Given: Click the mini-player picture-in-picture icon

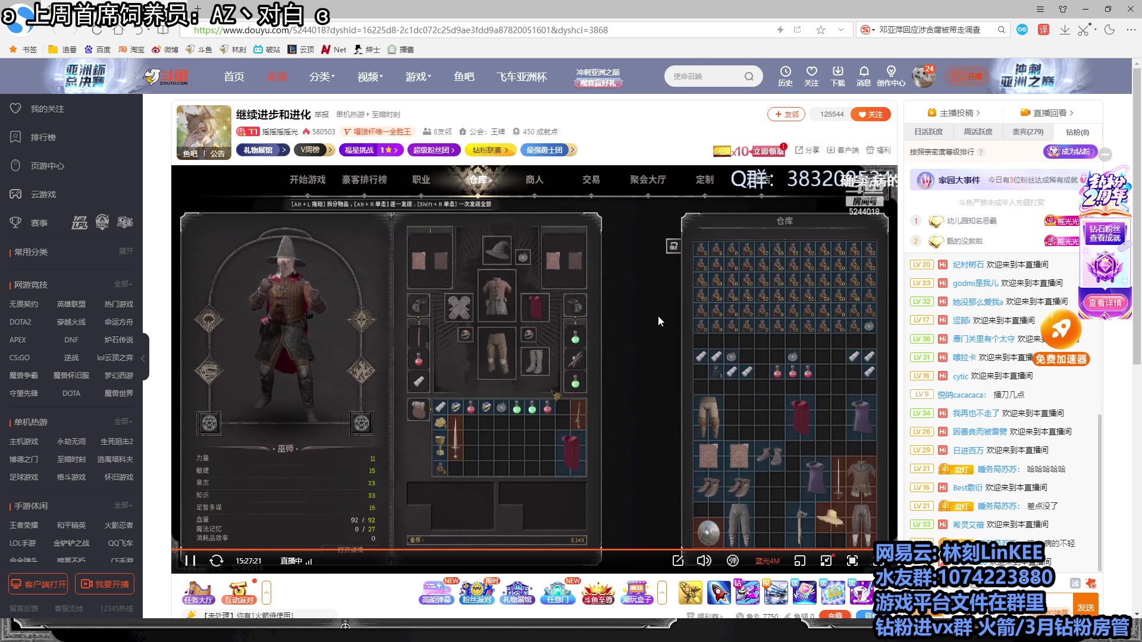Looking at the screenshot, I should [x=800, y=561].
